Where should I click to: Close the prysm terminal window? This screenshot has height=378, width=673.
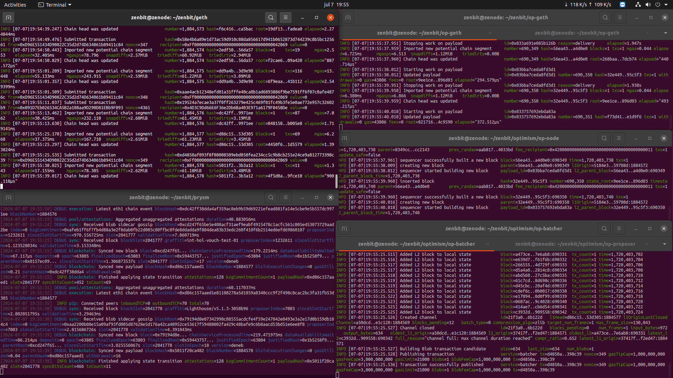(x=331, y=197)
